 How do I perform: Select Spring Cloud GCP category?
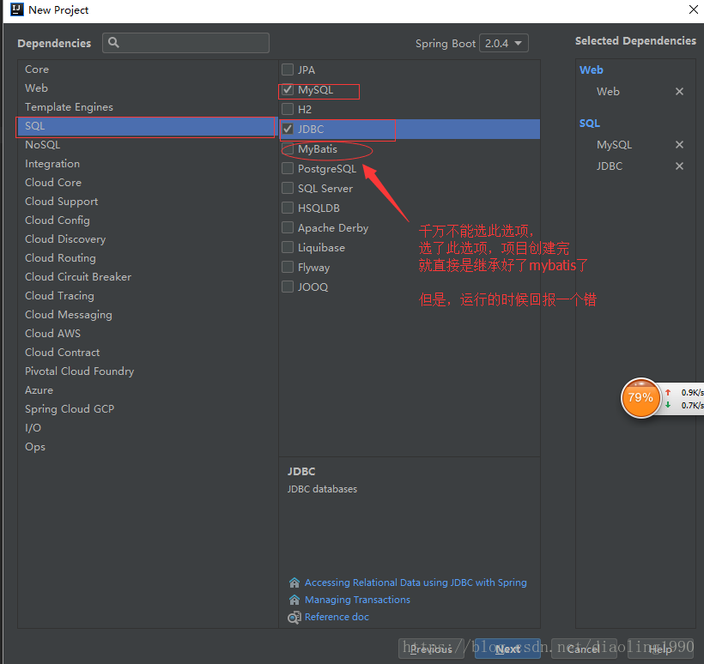coord(148,408)
